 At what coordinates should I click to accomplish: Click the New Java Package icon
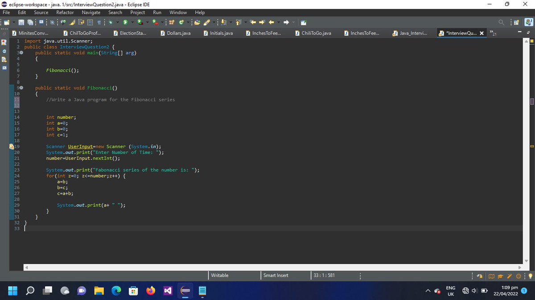pyautogui.click(x=172, y=22)
